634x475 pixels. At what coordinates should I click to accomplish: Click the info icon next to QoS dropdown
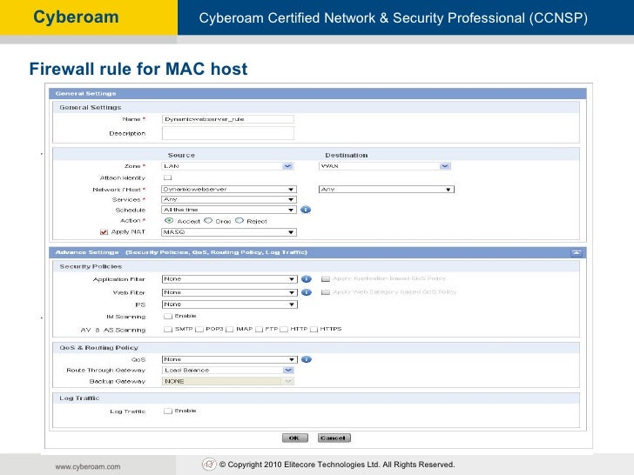306,358
